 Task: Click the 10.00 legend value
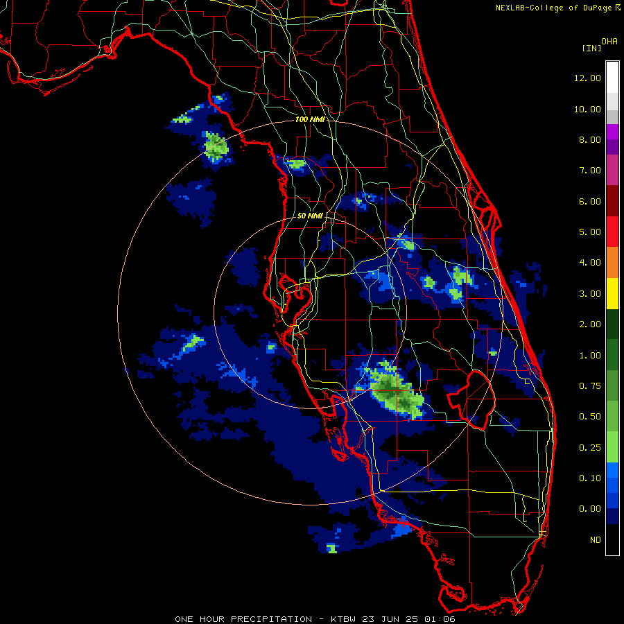(x=587, y=109)
